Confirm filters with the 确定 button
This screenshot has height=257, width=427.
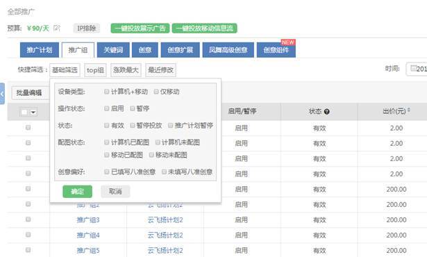(77, 191)
